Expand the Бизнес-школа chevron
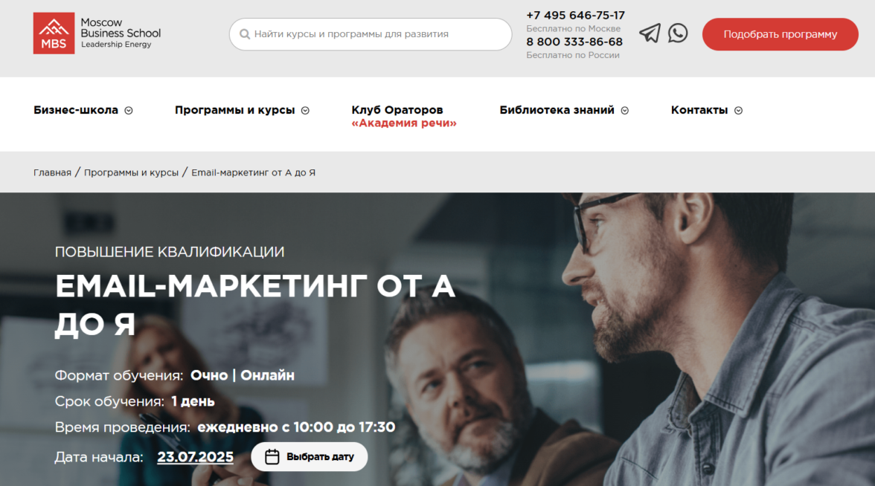 (129, 110)
